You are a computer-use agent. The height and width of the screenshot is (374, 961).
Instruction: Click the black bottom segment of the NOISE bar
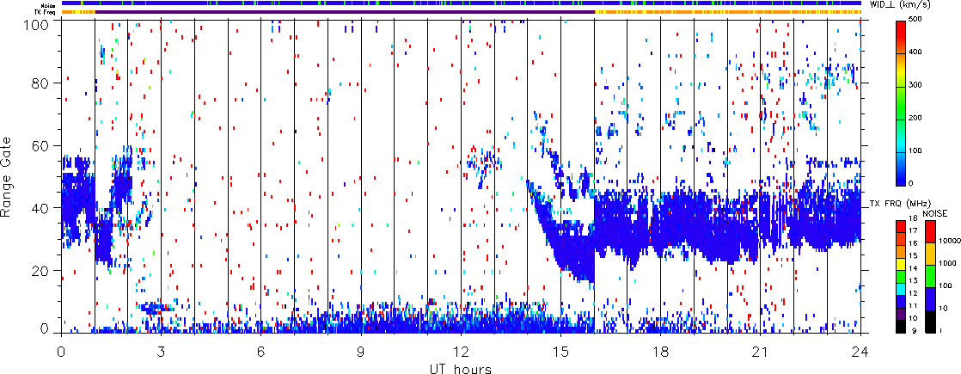pyautogui.click(x=930, y=322)
